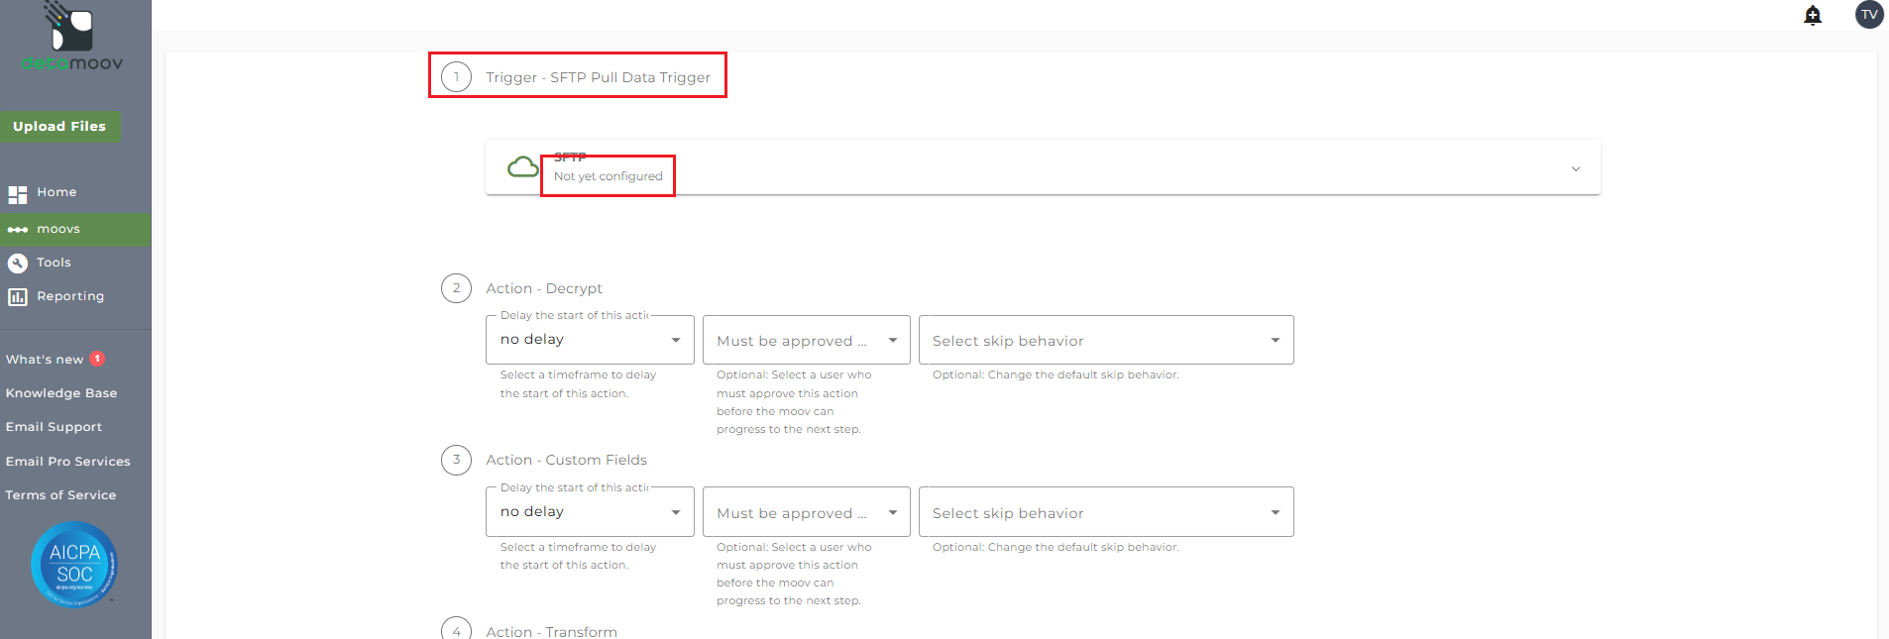Screen dimensions: 1889x639
Task: Click the datamoov logo
Action: (72, 38)
